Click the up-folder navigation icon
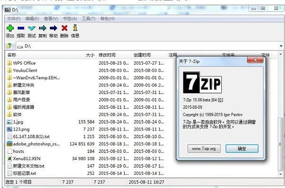The width and height of the screenshot is (285, 188). [9, 46]
